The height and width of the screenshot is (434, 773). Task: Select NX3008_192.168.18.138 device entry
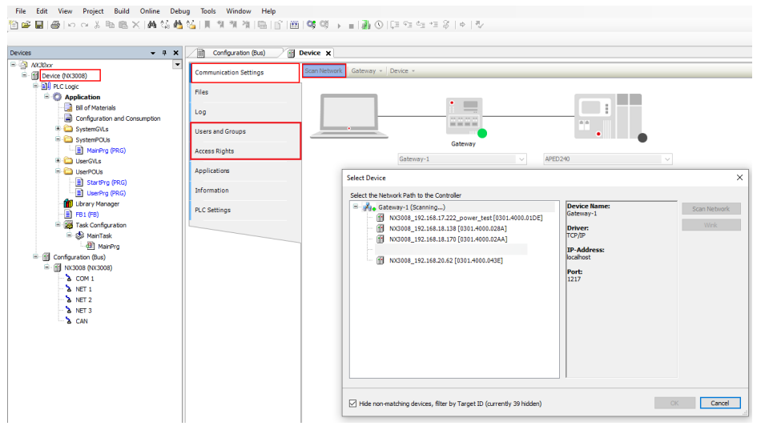(447, 228)
